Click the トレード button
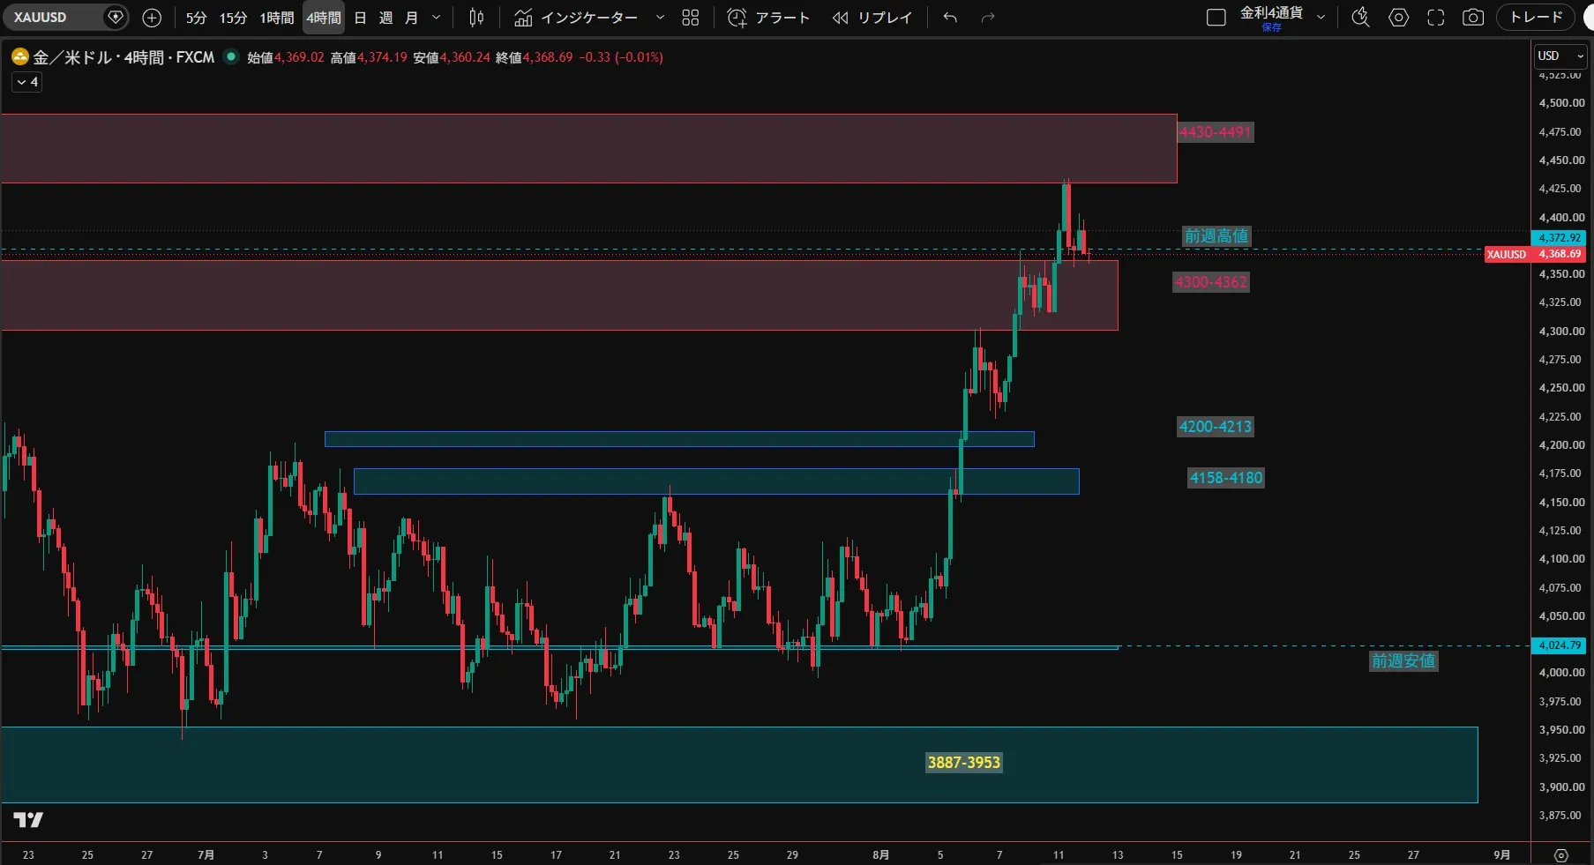 click(x=1536, y=18)
